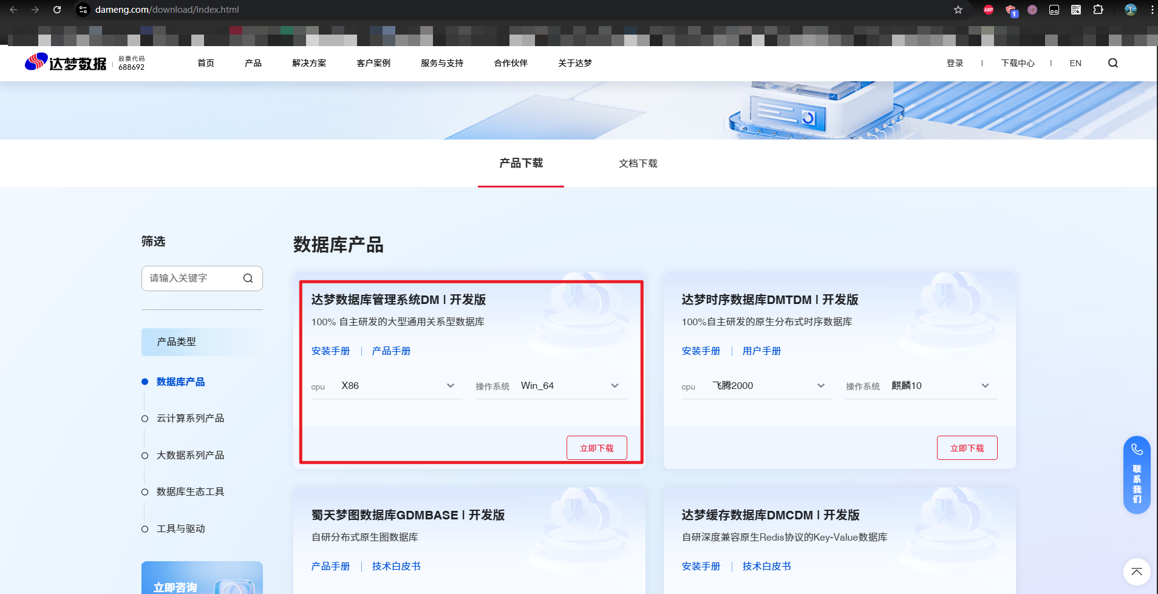The image size is (1158, 594).
Task: Click the purple round extension icon
Action: click(1032, 10)
